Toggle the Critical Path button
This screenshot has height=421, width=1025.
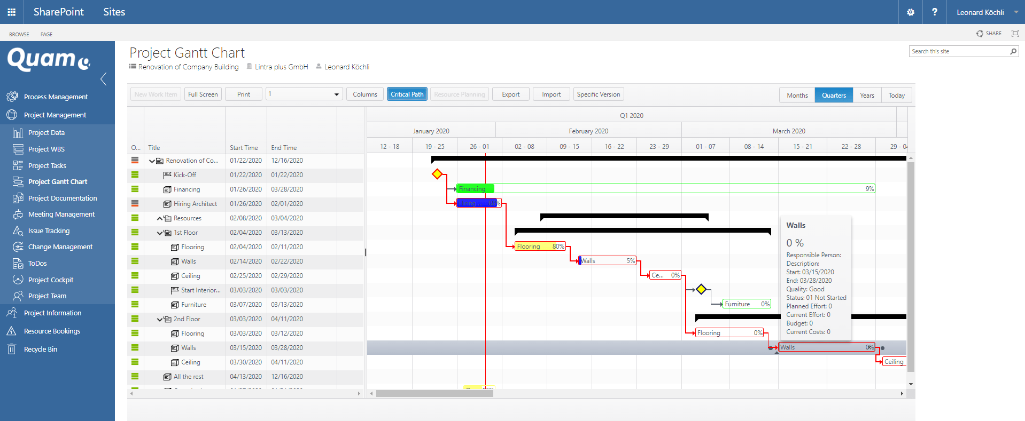(407, 94)
